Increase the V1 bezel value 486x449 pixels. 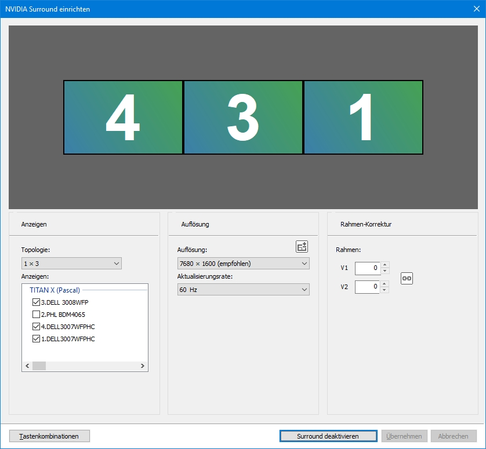point(385,265)
